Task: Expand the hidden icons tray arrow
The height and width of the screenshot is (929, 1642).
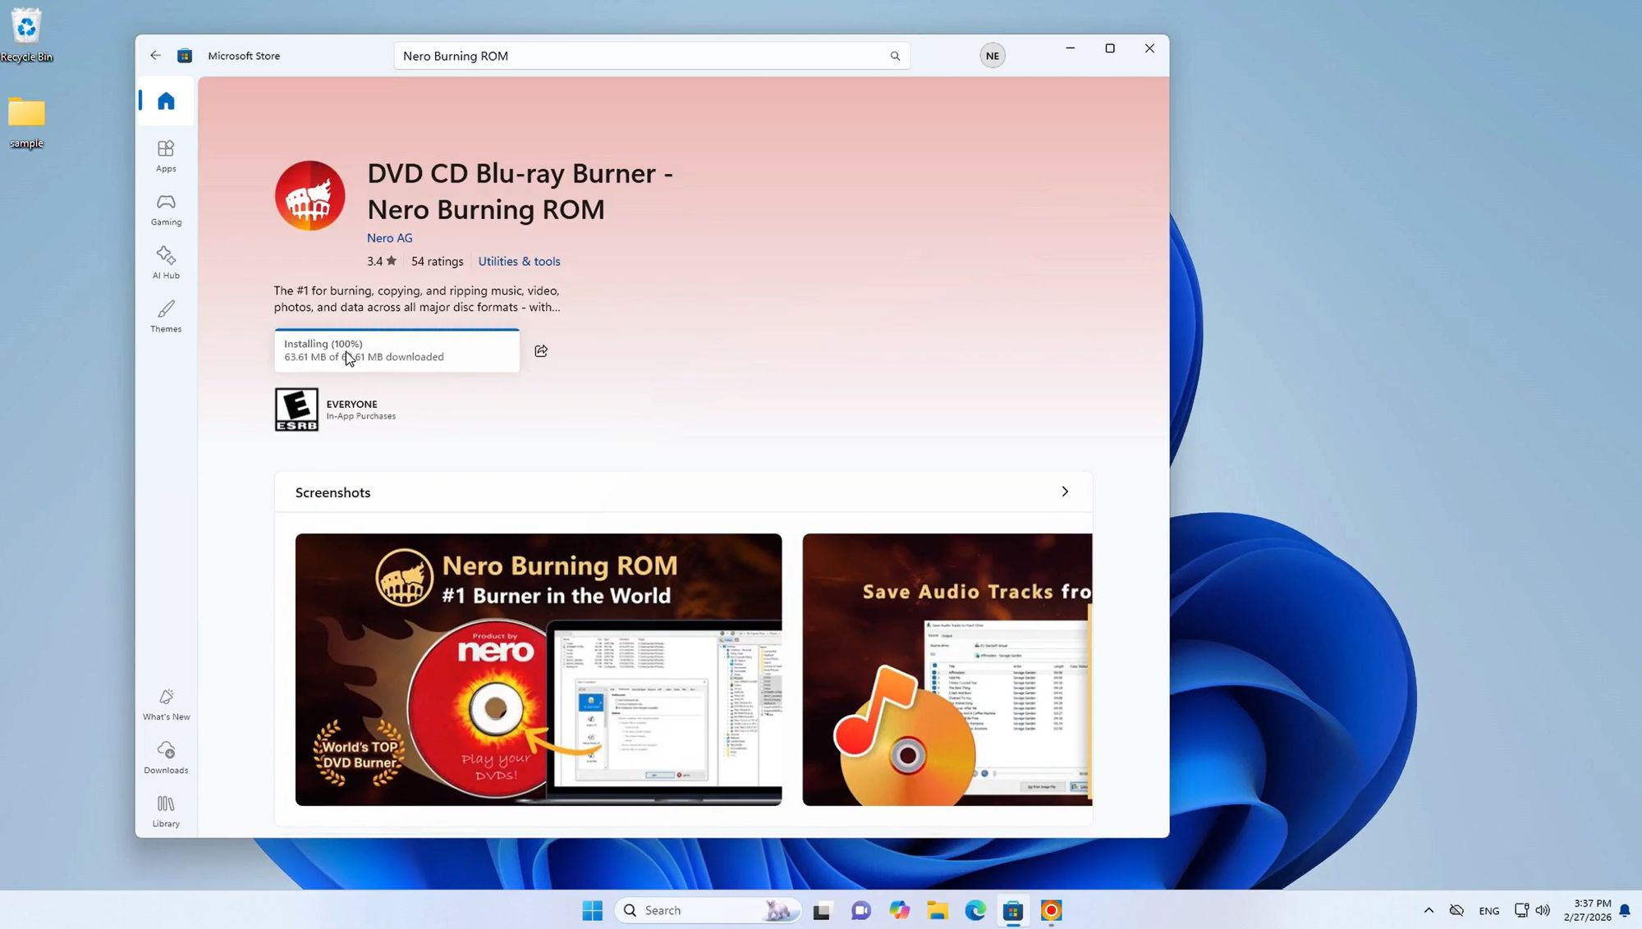Action: pos(1429,910)
